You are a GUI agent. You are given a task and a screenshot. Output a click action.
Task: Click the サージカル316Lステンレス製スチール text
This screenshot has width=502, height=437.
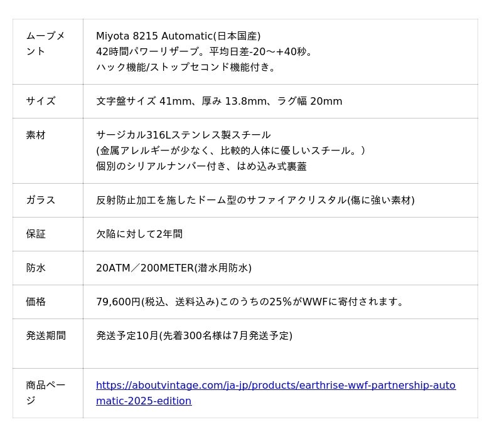183,135
